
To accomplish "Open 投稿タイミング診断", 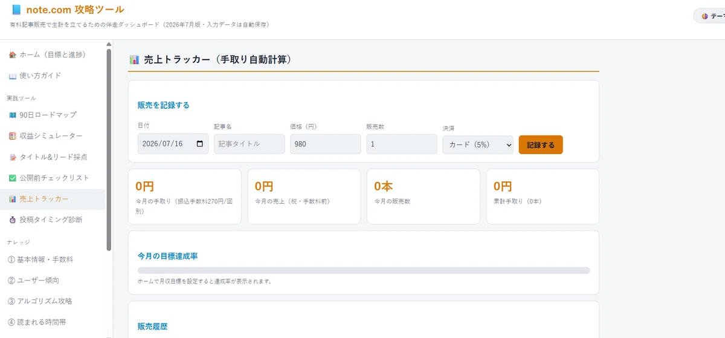I will point(52,219).
